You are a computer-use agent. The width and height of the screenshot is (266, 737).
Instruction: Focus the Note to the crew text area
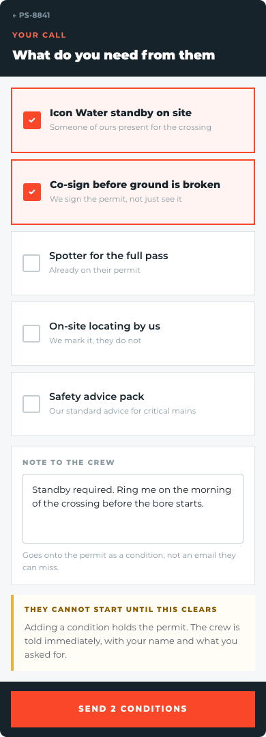point(133,509)
